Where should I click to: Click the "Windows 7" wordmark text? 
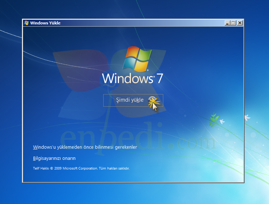coord(132,78)
